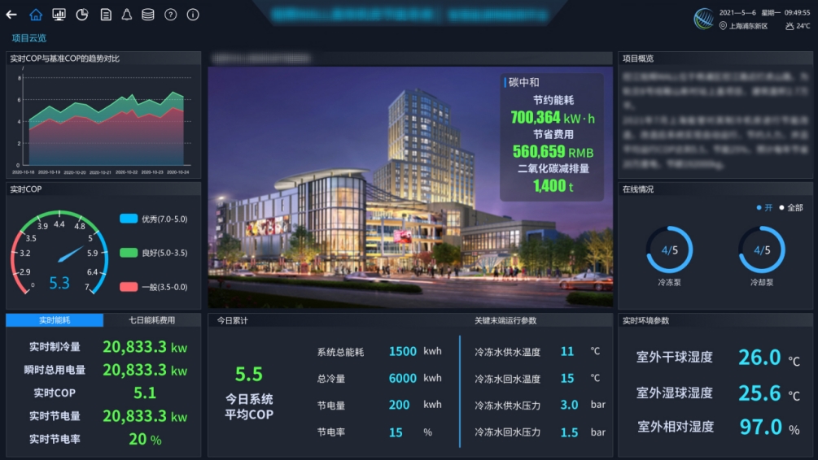This screenshot has width=818, height=460.
Task: Select the 开 filter radio option
Action: point(764,208)
